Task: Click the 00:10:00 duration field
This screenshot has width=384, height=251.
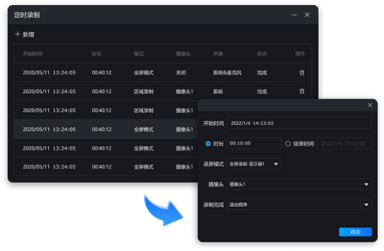Action: [x=254, y=143]
